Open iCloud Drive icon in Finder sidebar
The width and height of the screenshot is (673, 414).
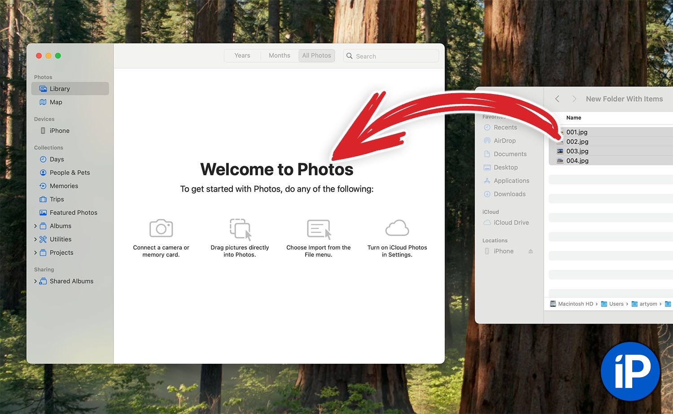click(487, 223)
